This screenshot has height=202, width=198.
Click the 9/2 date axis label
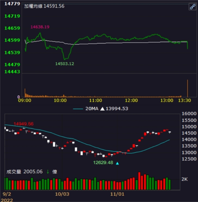7,194
